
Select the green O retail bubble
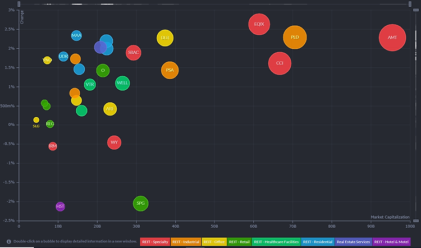(x=103, y=71)
